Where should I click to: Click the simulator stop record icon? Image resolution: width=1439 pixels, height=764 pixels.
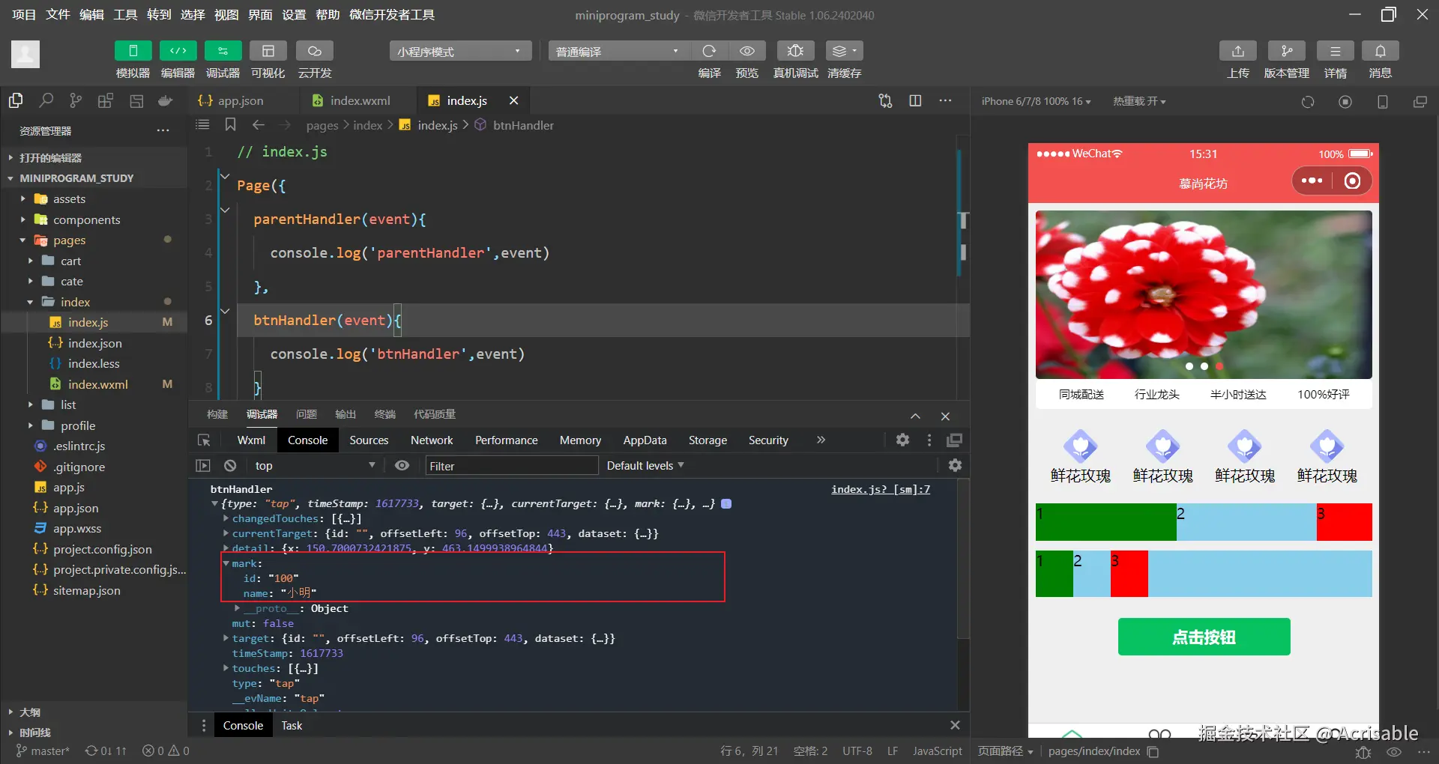click(1345, 102)
